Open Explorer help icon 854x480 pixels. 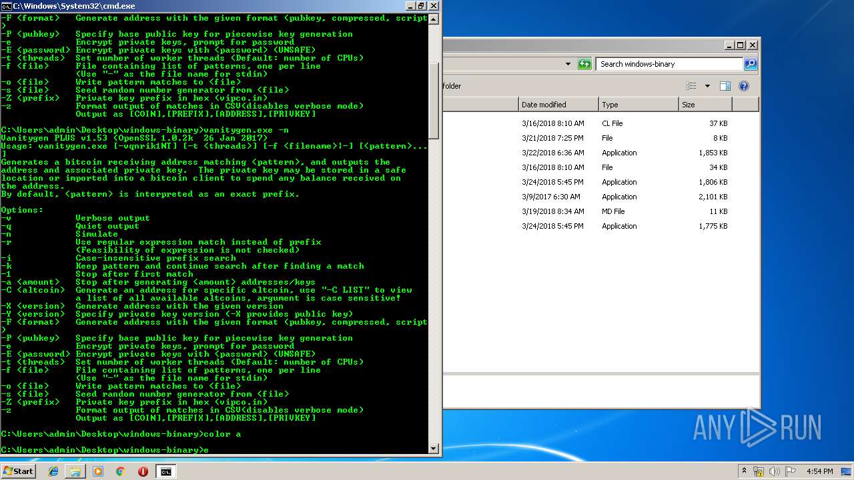pos(744,86)
